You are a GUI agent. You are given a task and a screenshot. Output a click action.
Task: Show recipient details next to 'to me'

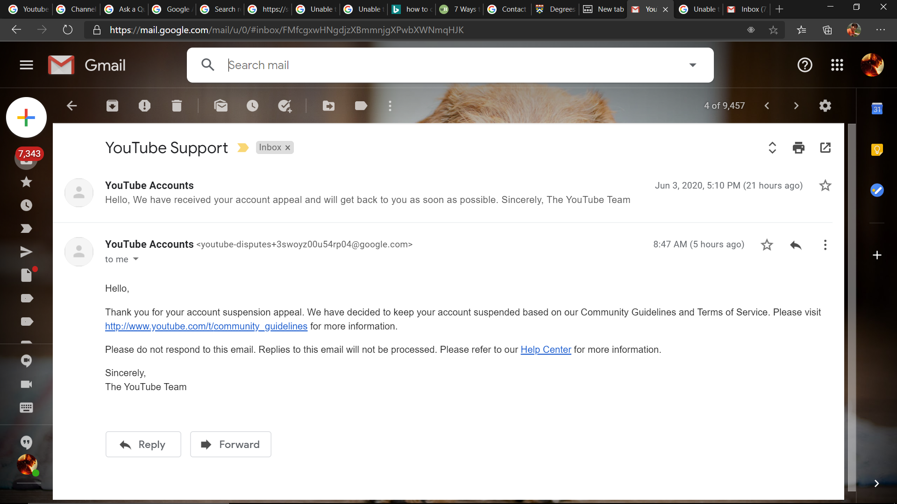click(135, 259)
